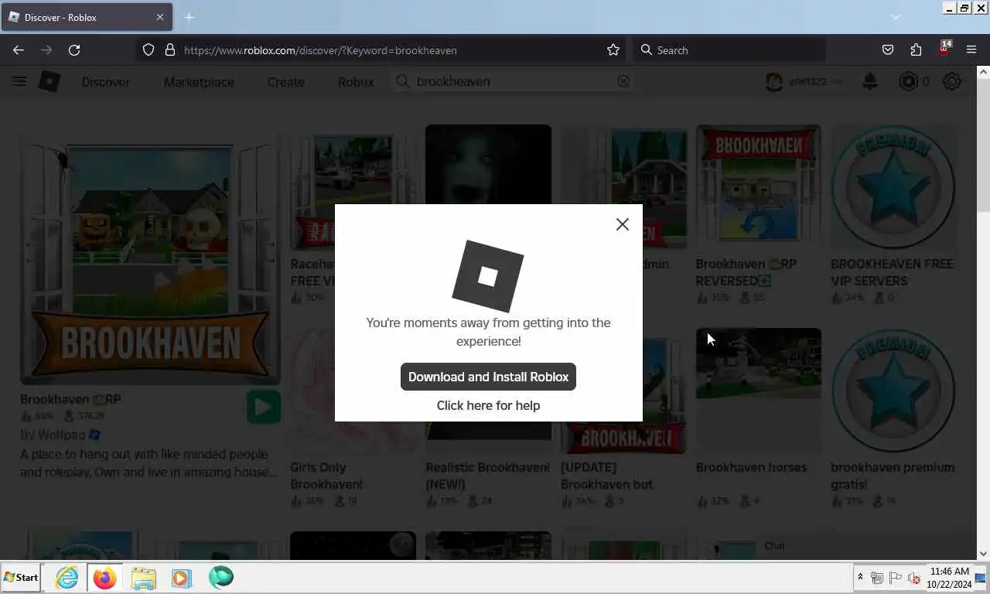Clear the Roblox search with X icon
Image resolution: width=990 pixels, height=594 pixels.
[623, 81]
